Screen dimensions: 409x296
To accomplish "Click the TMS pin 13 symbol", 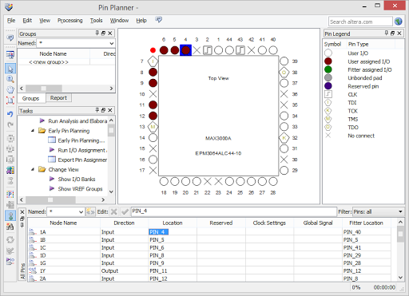I will point(153,127).
